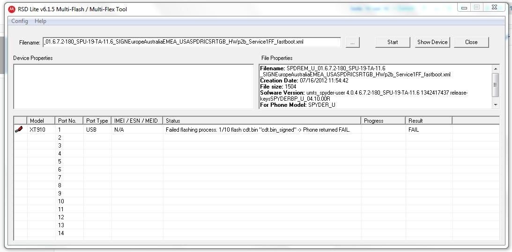Click the Port Type column header
The width and height of the screenshot is (512, 252).
(x=97, y=121)
